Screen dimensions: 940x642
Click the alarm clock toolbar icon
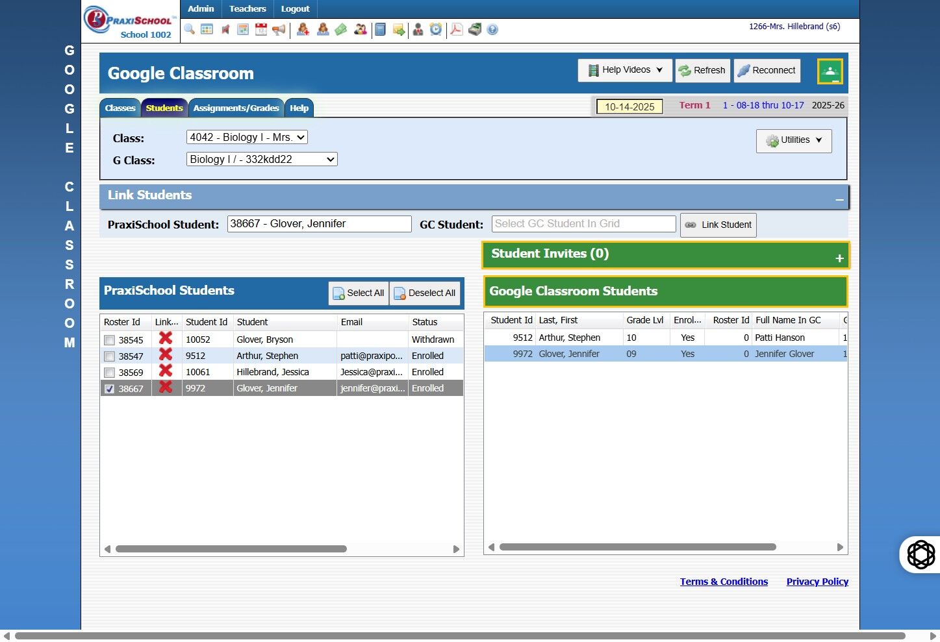[x=436, y=29]
